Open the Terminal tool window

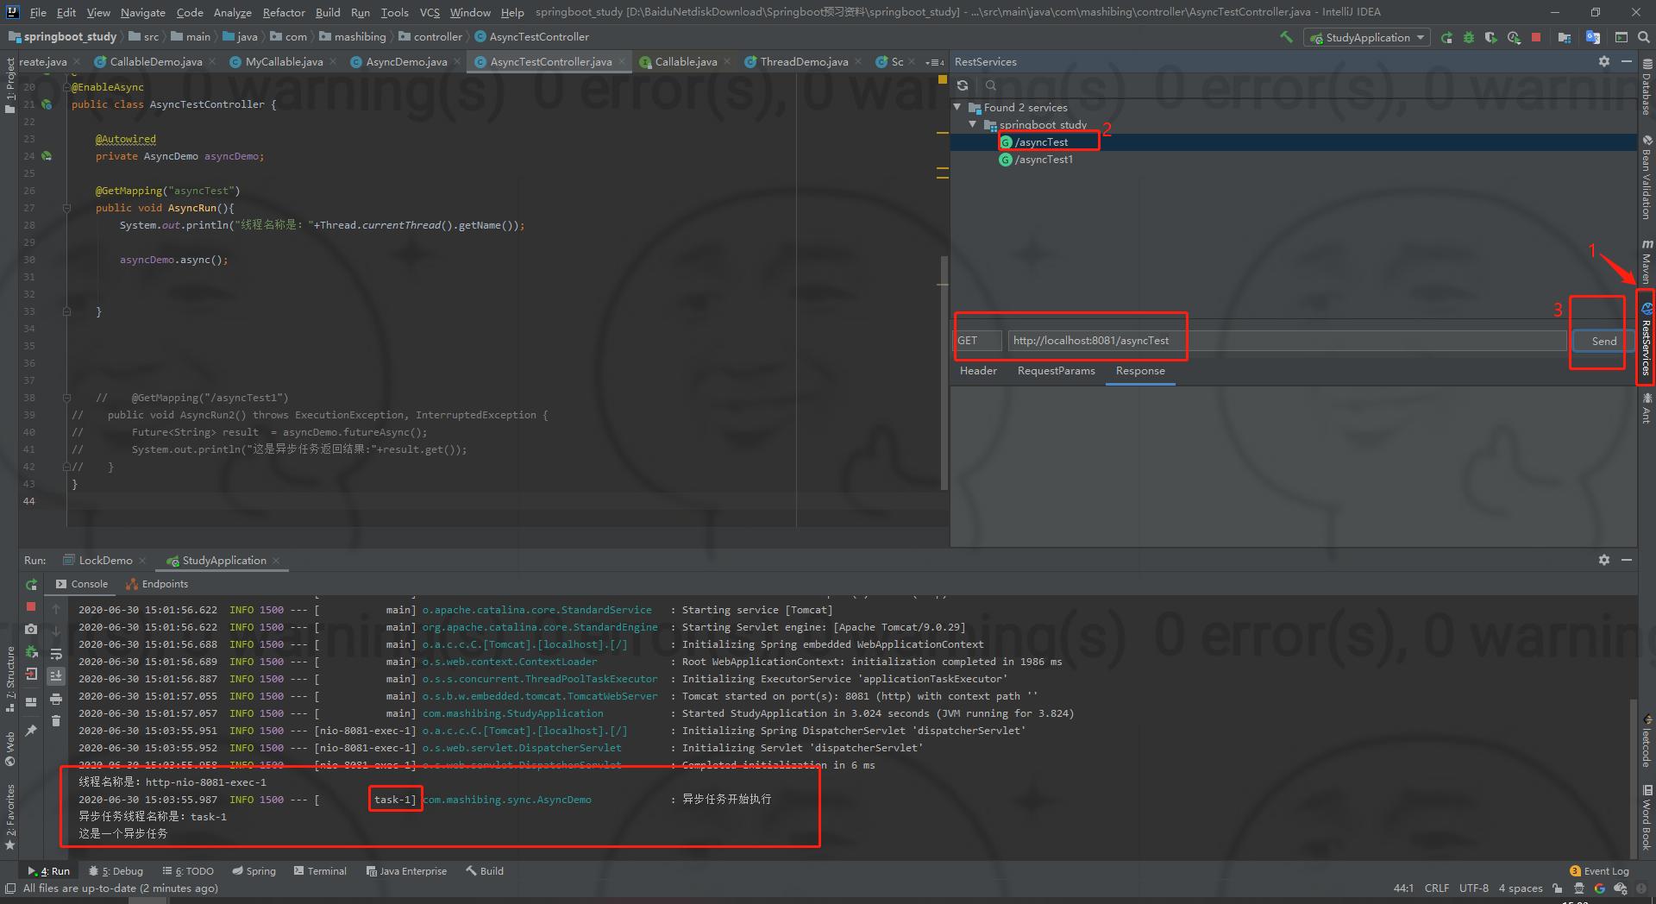click(320, 871)
